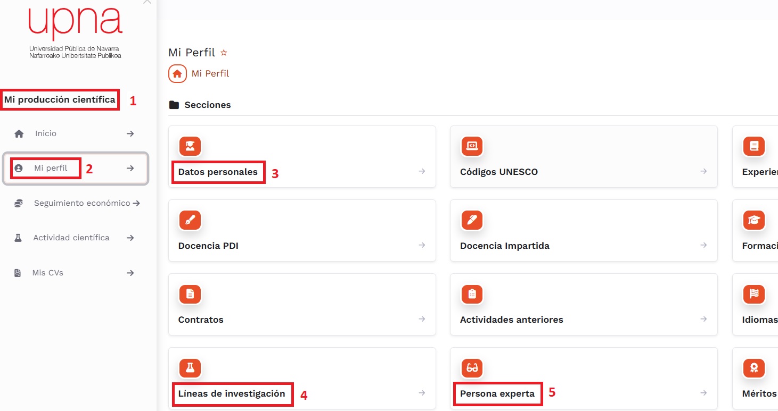The image size is (778, 411).
Task: Click the Códigos UNESCO laptop icon
Action: click(472, 146)
